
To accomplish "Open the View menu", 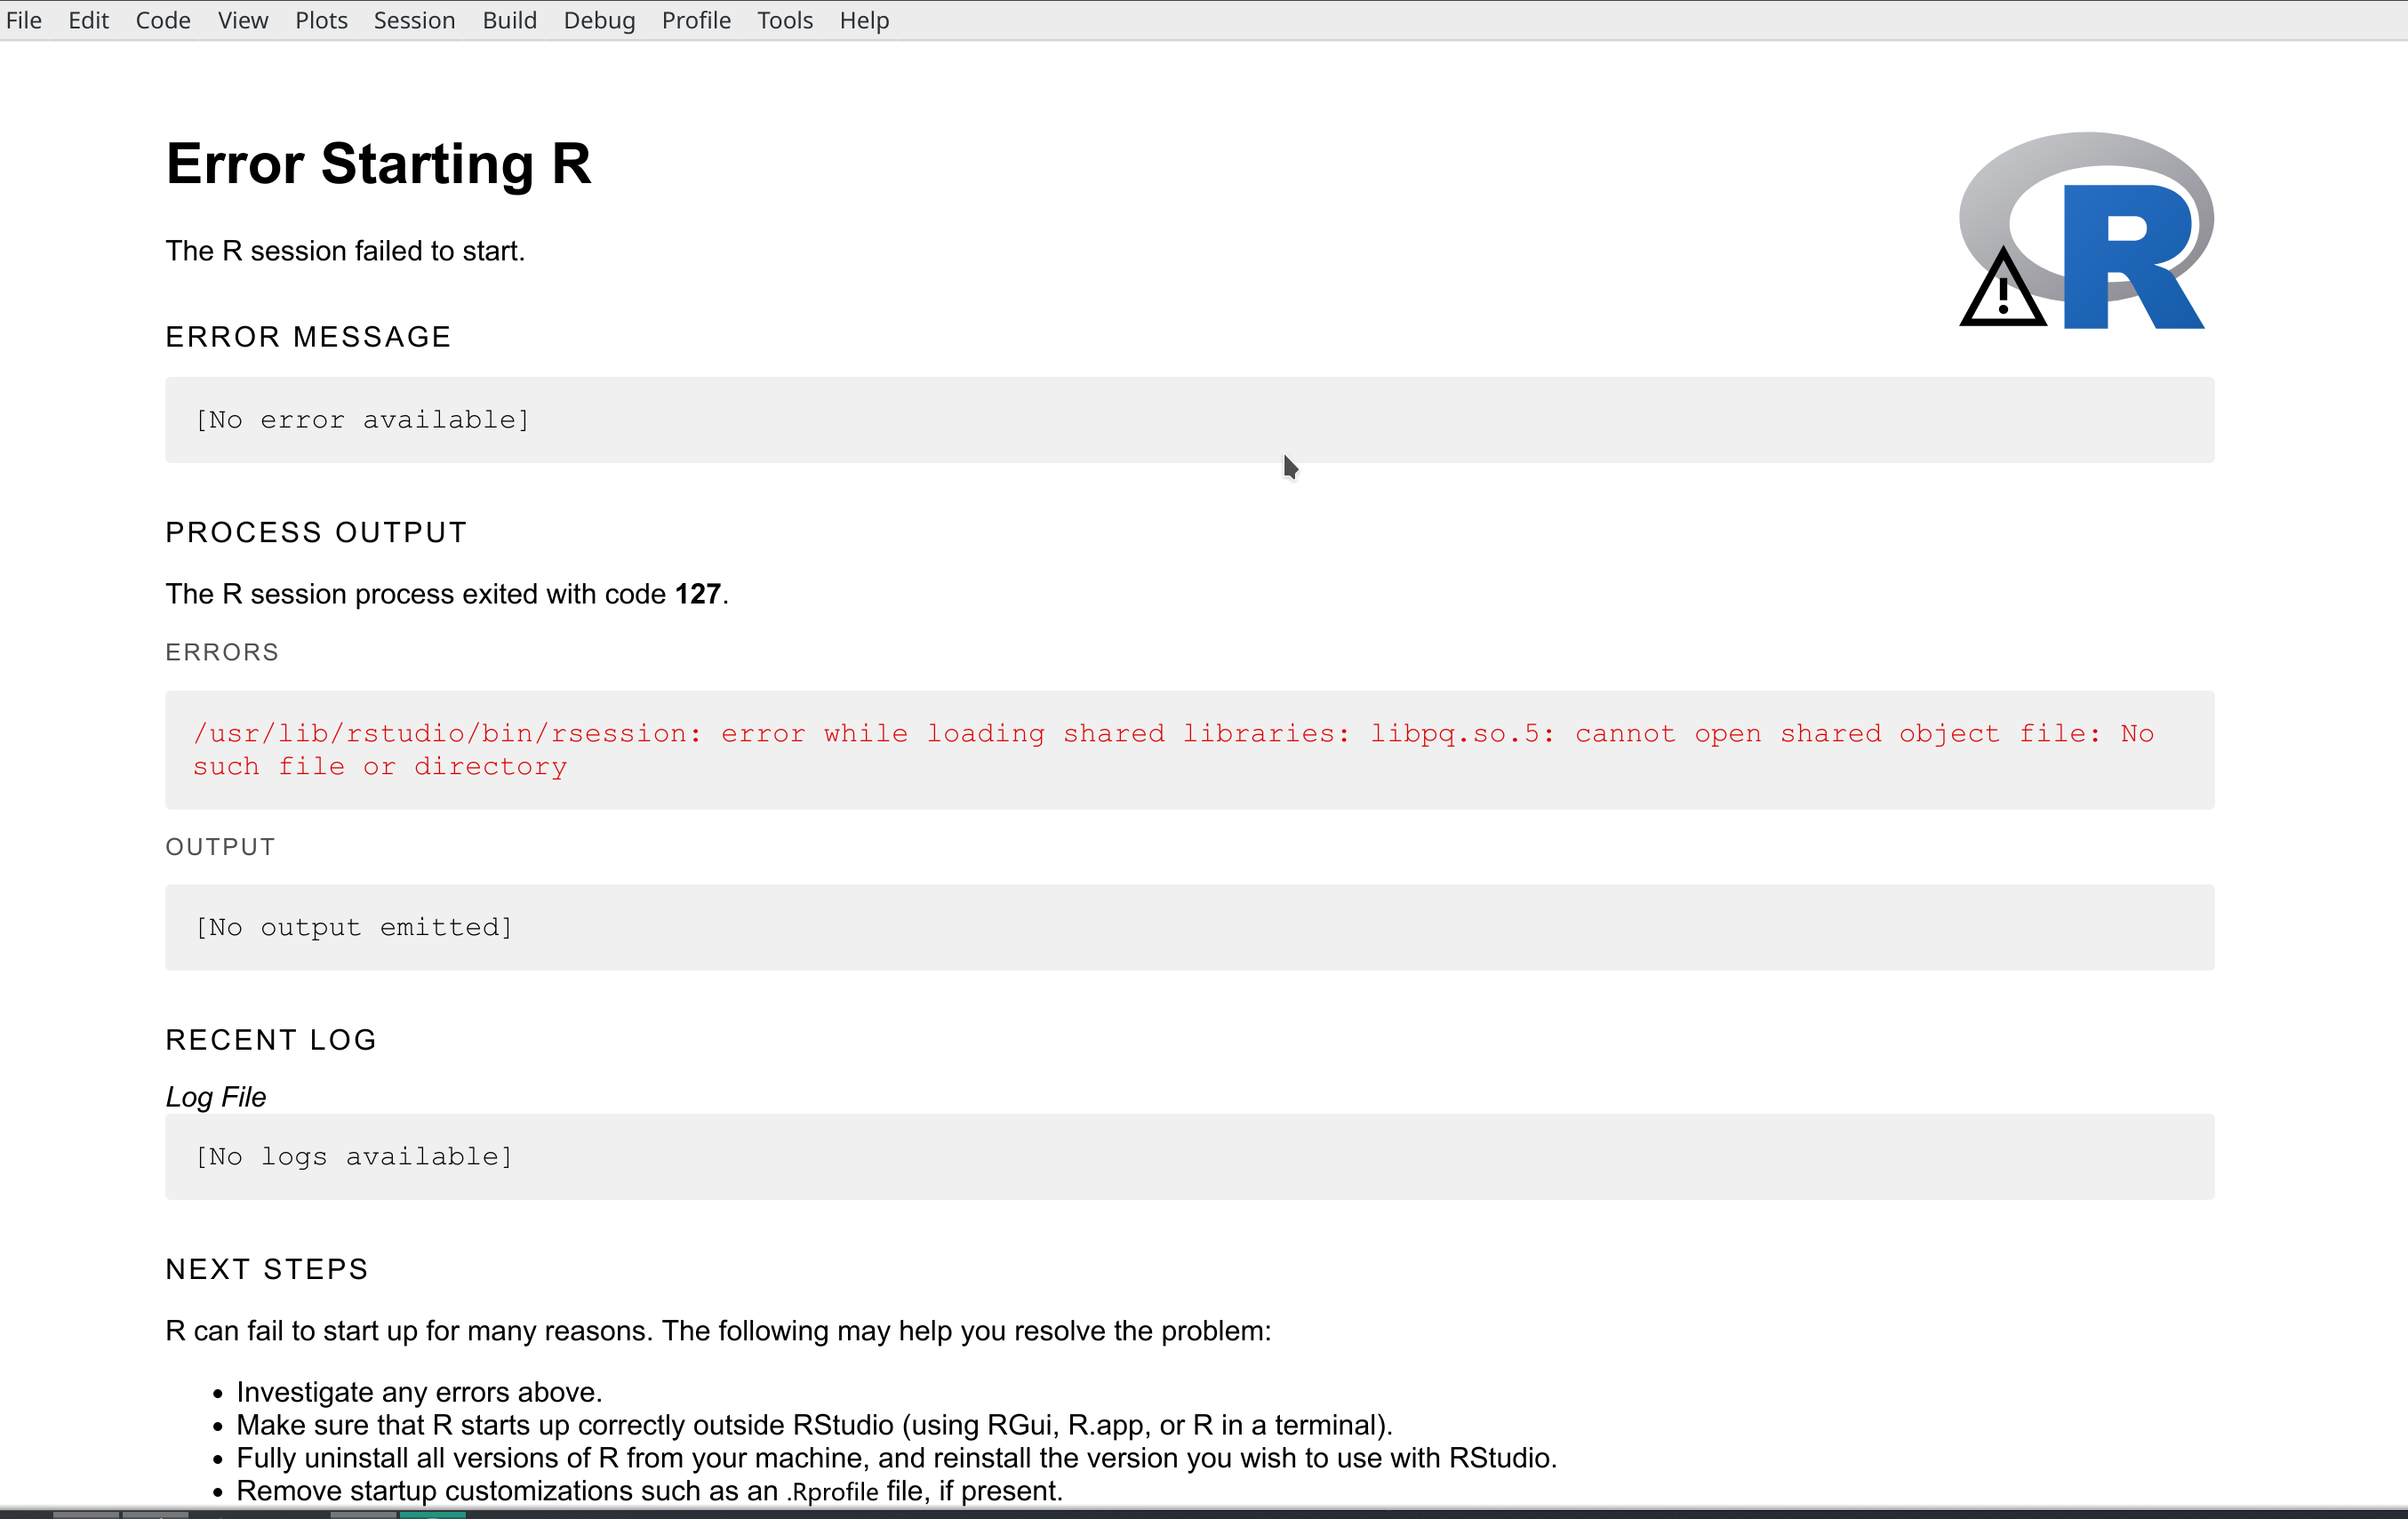I will 242,20.
